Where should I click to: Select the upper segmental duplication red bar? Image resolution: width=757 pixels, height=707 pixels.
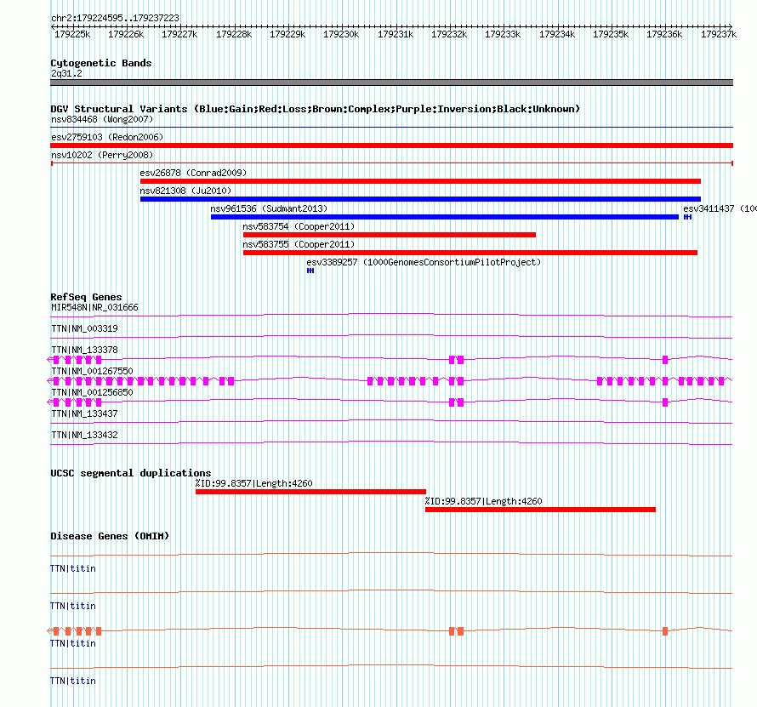(310, 492)
